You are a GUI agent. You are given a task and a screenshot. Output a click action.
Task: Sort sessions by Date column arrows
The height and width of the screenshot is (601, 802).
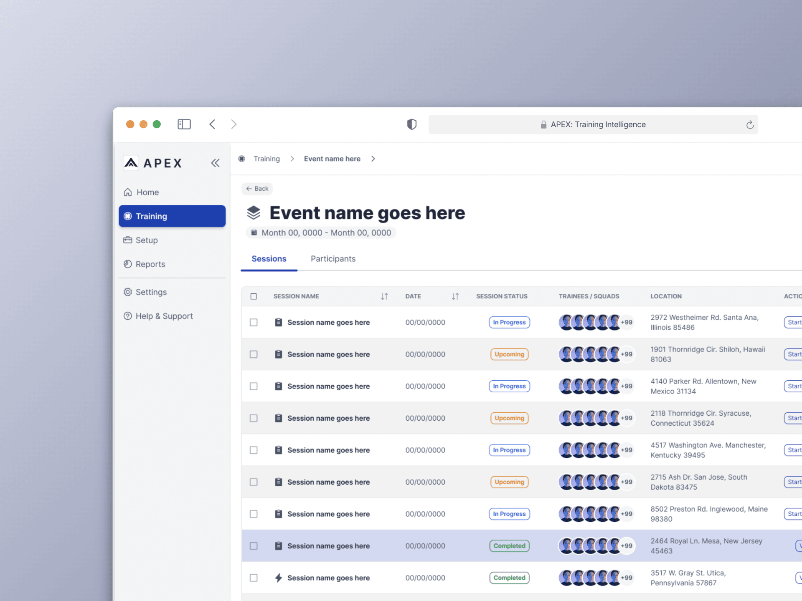[455, 296]
